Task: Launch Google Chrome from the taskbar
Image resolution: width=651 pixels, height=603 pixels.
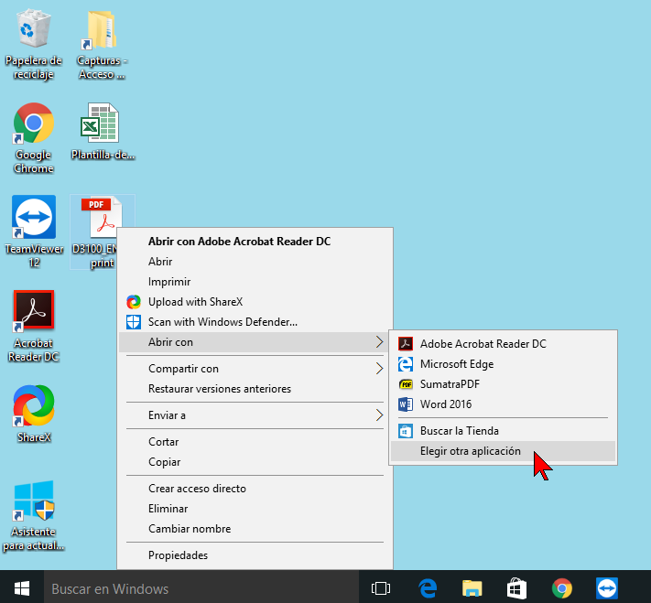Action: tap(562, 588)
